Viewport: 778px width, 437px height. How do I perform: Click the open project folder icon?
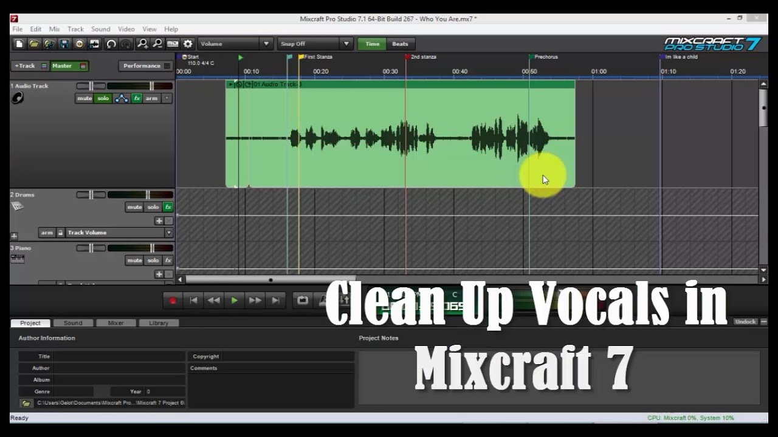point(34,44)
